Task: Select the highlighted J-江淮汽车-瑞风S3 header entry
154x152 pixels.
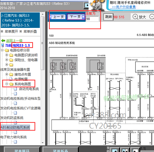Action: [20, 20]
